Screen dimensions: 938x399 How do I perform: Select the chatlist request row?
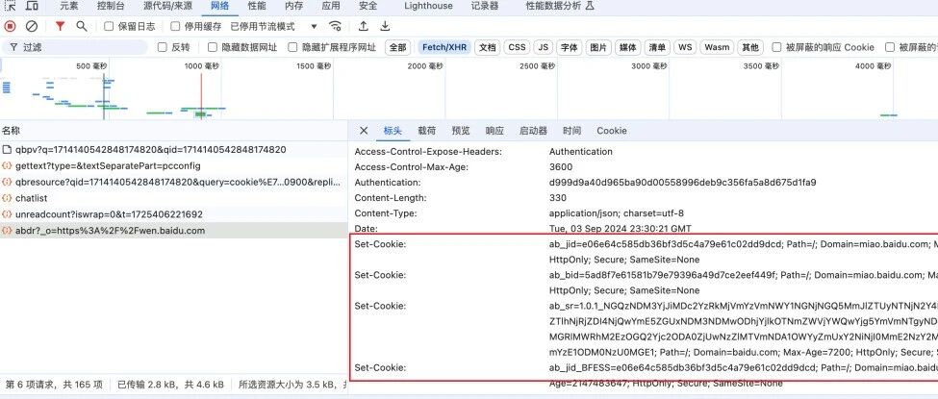coord(173,198)
